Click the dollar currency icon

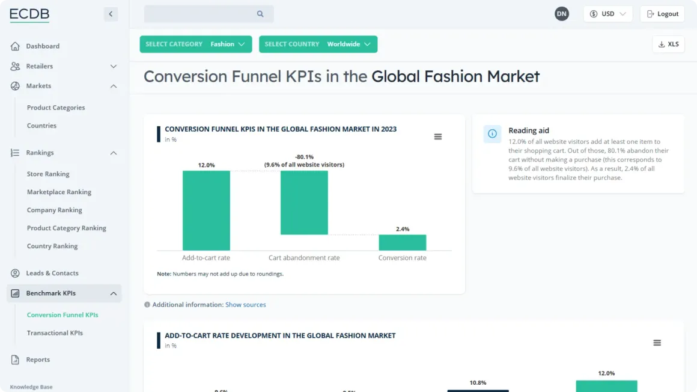coord(594,14)
